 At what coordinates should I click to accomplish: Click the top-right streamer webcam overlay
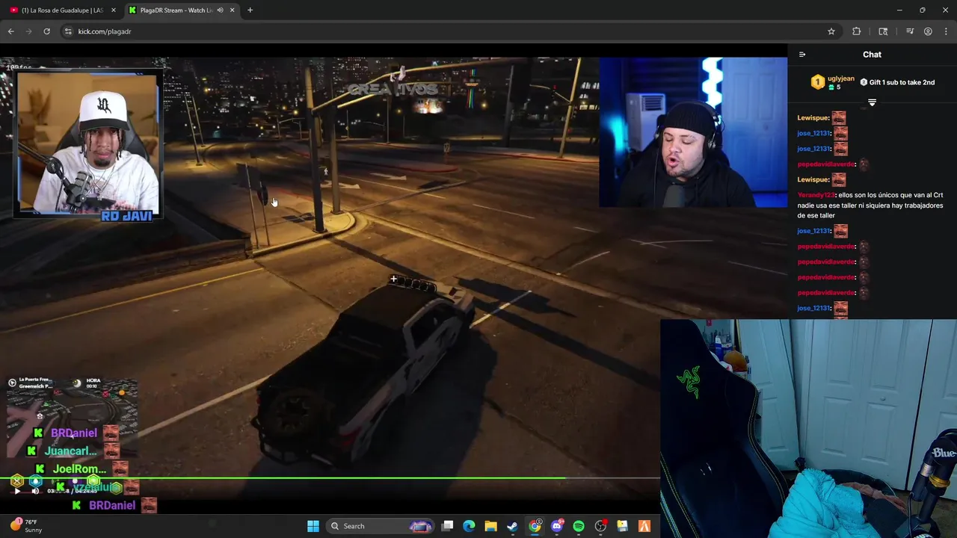693,132
